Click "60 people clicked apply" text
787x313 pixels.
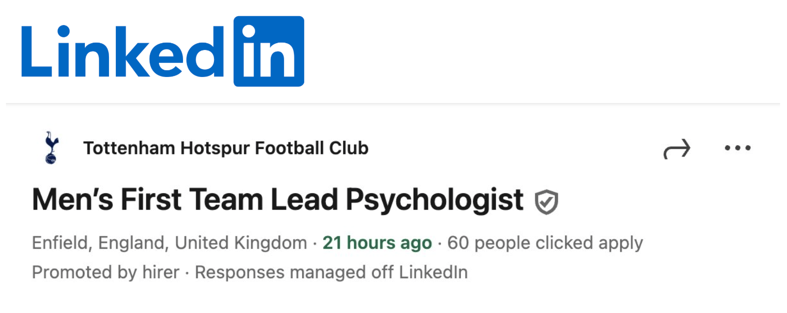[x=545, y=243]
